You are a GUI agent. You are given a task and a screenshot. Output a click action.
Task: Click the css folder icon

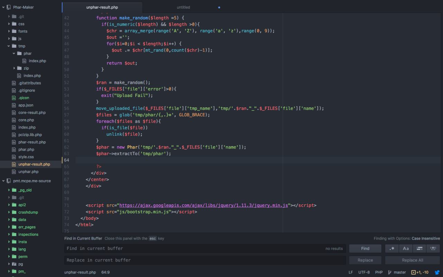coord(14,24)
